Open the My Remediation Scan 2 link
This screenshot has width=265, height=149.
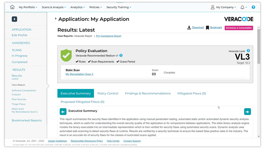(79, 74)
